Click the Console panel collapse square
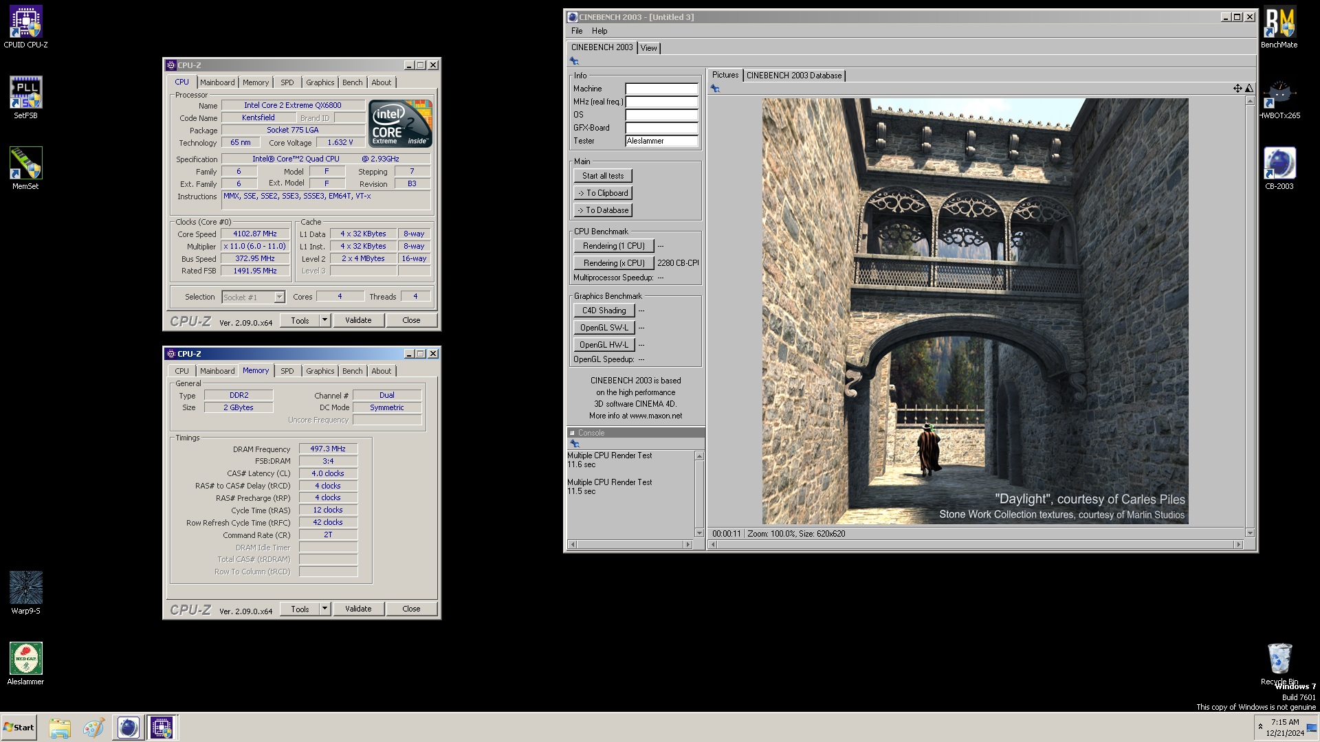The height and width of the screenshot is (742, 1320). point(572,433)
